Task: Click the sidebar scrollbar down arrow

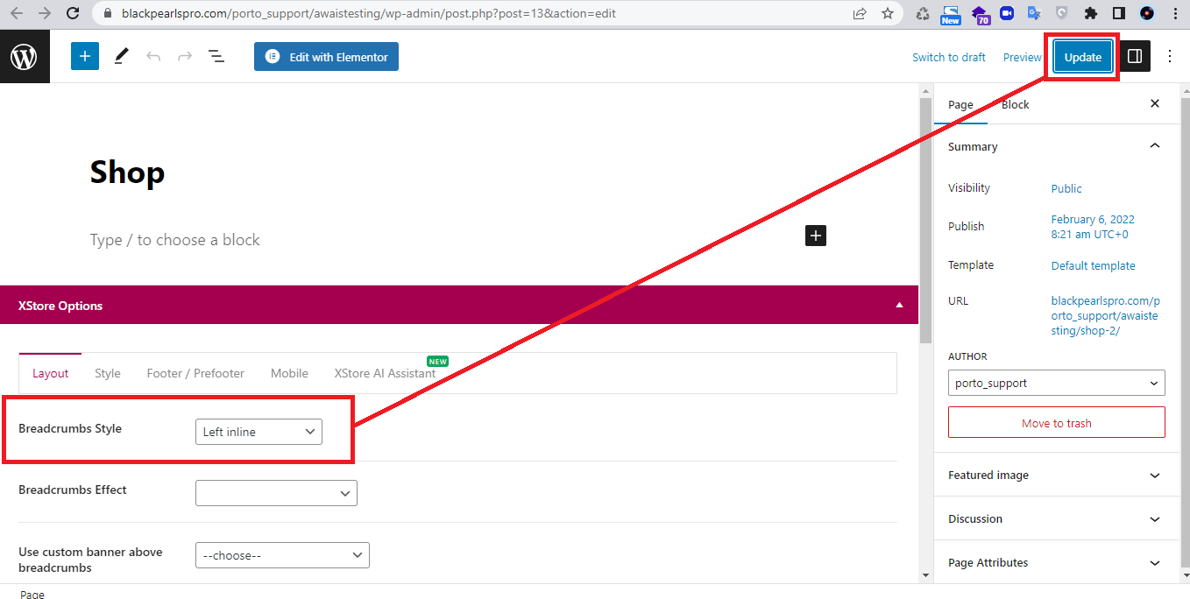Action: [1185, 575]
